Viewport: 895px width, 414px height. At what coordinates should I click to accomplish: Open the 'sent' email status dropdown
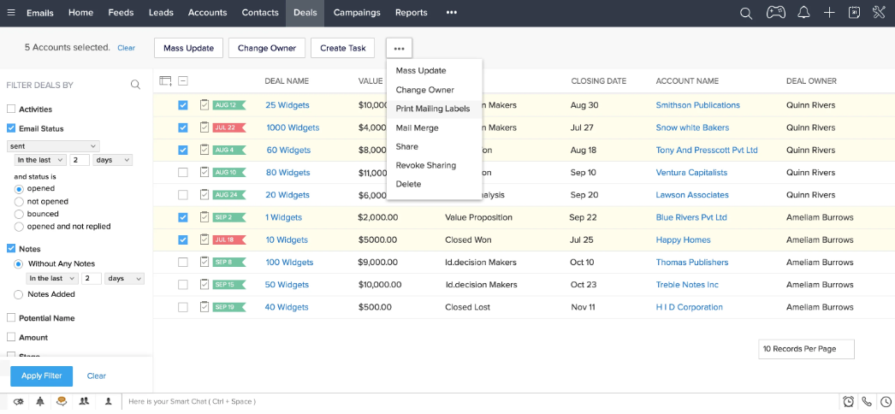54,146
